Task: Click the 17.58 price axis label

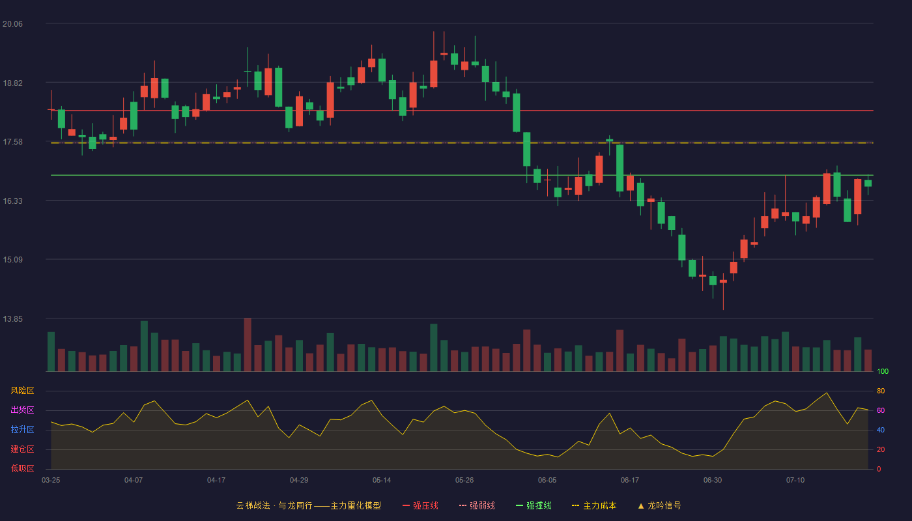Action: (x=12, y=142)
